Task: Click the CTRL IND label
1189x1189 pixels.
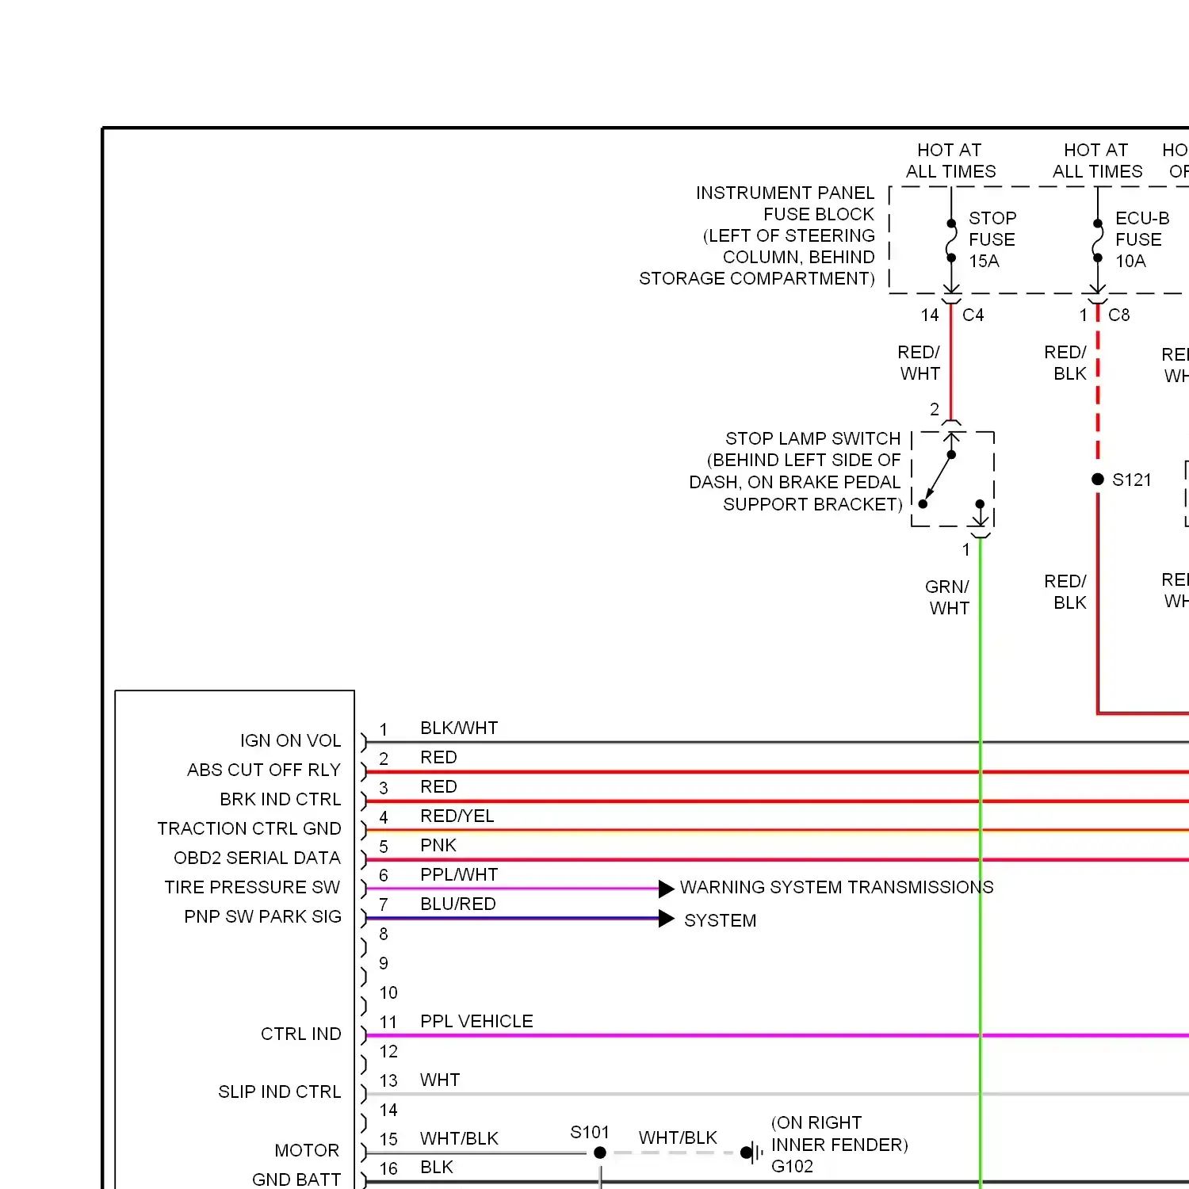Action: [x=301, y=1034]
